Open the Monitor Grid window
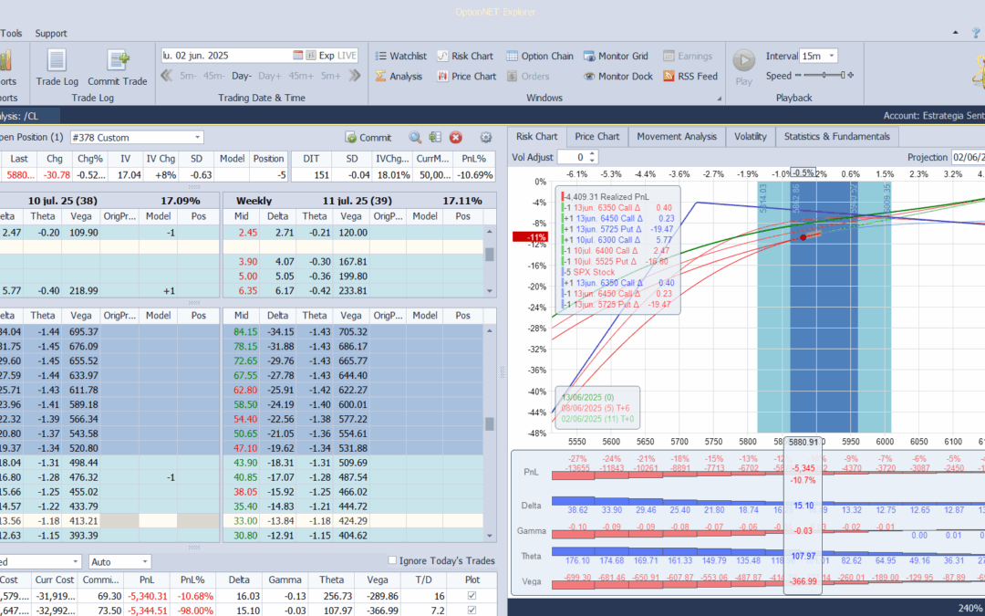This screenshot has width=985, height=616. coord(616,56)
